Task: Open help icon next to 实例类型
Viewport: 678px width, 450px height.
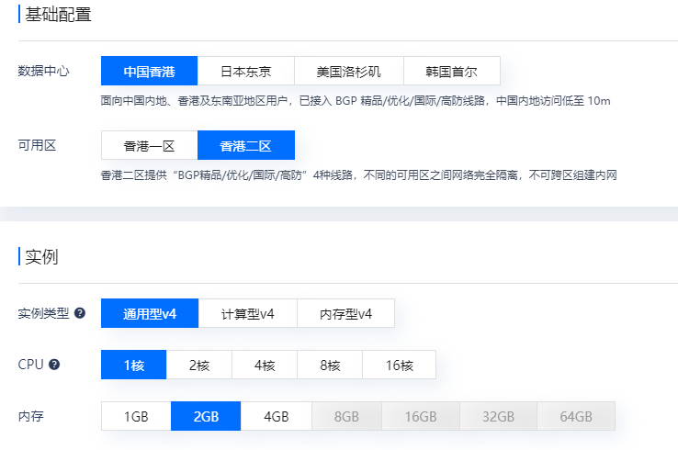Action: (x=80, y=313)
